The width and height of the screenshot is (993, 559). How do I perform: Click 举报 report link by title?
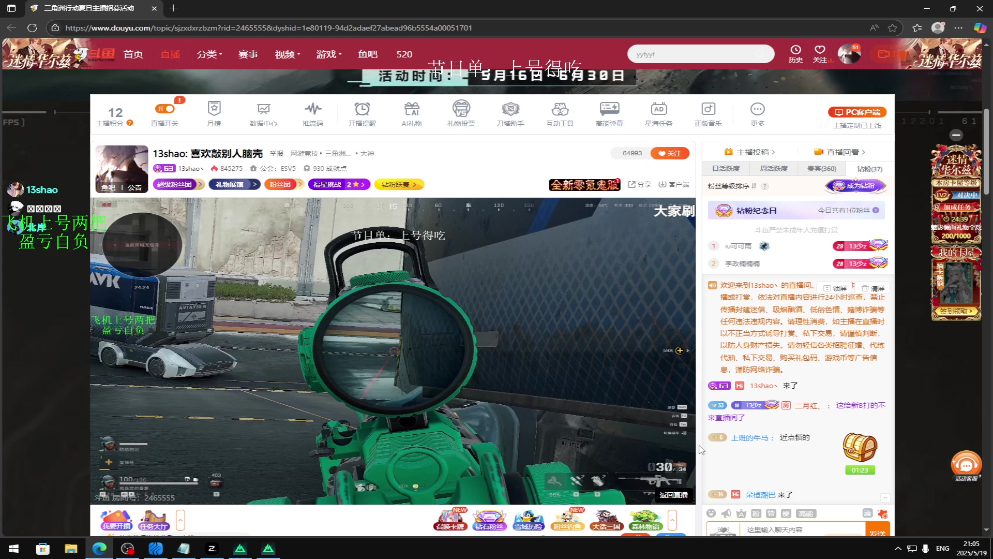click(x=277, y=154)
